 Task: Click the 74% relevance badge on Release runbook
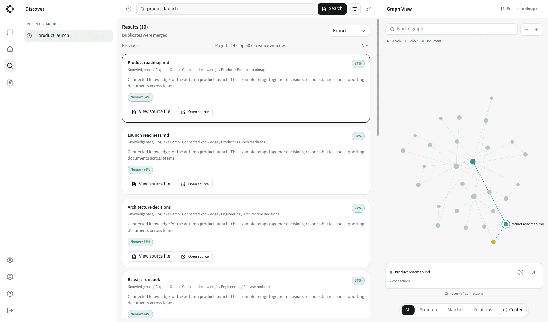click(358, 281)
